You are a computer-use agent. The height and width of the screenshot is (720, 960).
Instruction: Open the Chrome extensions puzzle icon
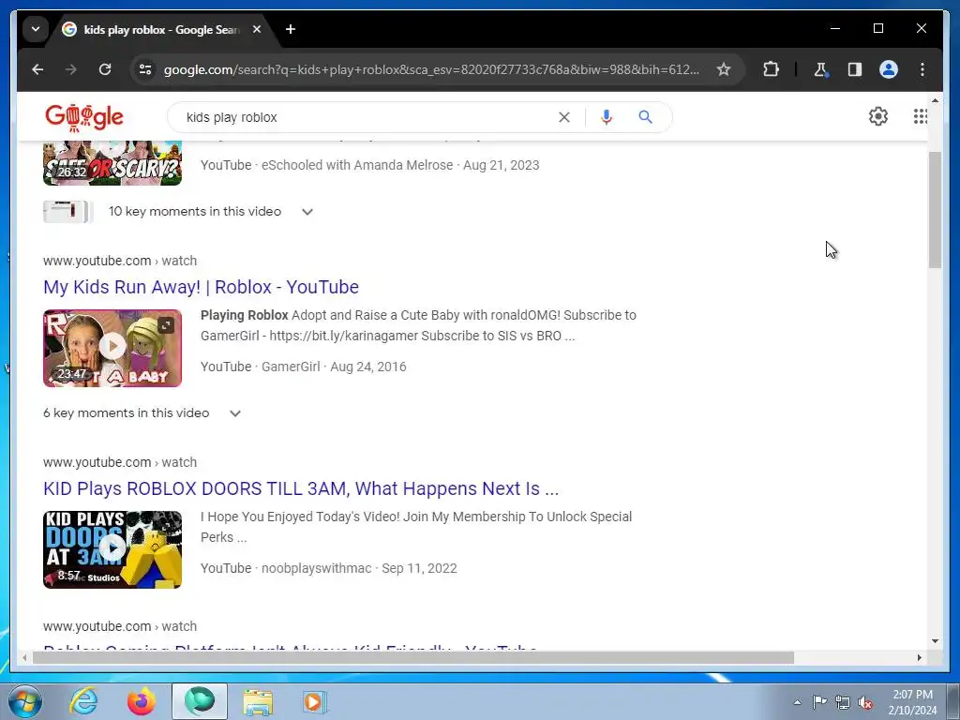771,69
